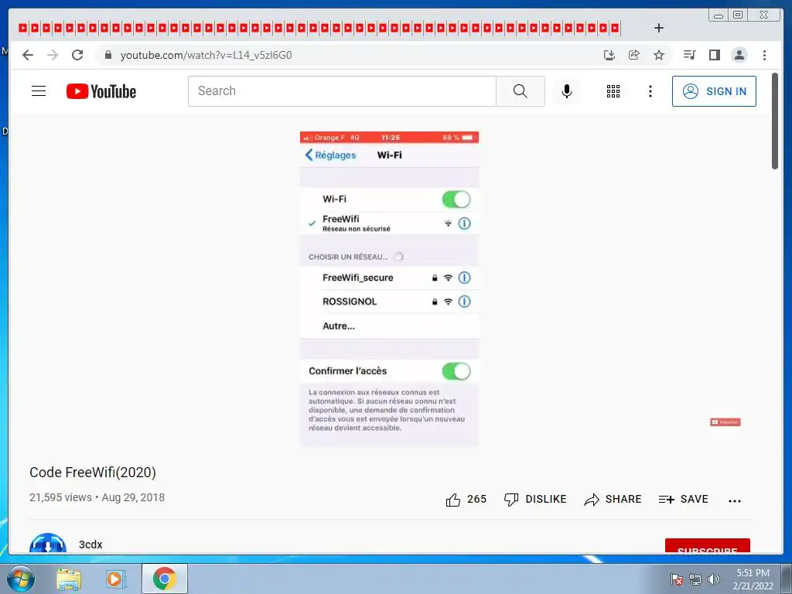The height and width of the screenshot is (594, 792).
Task: Click the '21,595 views' text
Action: click(x=60, y=497)
